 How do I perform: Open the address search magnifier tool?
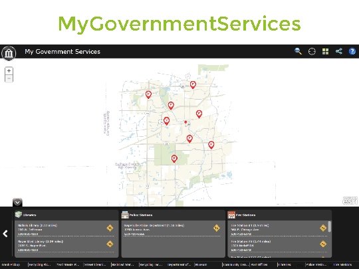pyautogui.click(x=298, y=51)
